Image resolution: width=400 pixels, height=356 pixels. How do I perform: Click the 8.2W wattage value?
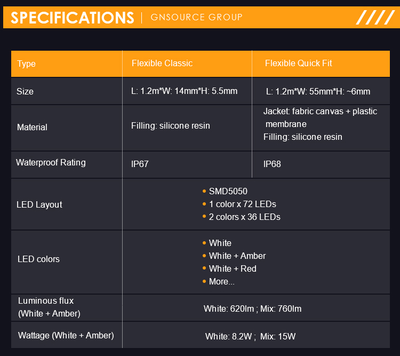pyautogui.click(x=243, y=336)
